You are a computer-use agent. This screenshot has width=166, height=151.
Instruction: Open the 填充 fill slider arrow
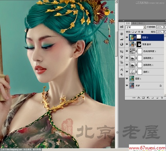[x=164, y=32]
